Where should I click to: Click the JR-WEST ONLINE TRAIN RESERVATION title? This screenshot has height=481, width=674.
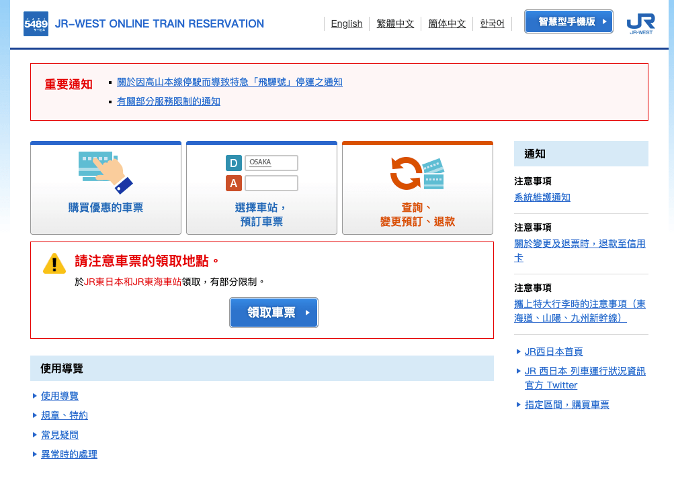[159, 23]
